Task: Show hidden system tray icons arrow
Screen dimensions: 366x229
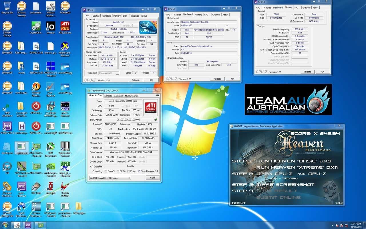Action: click(x=332, y=225)
